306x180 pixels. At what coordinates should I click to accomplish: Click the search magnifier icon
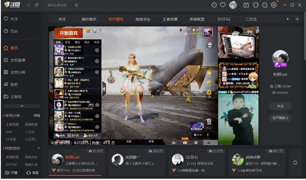76,5
